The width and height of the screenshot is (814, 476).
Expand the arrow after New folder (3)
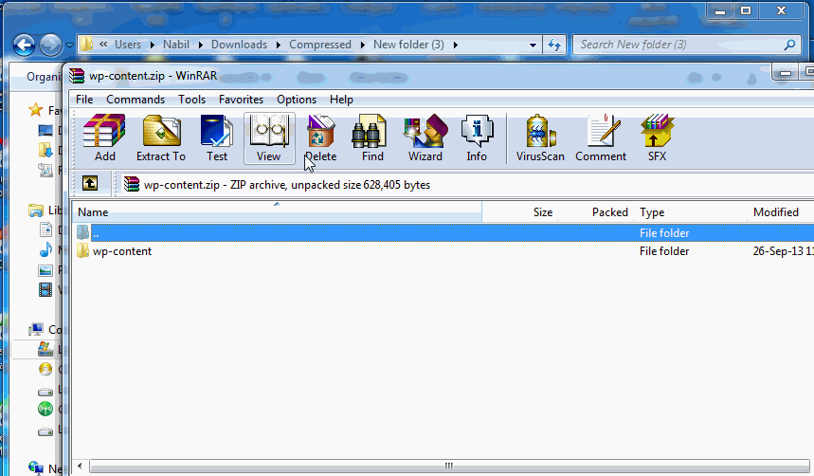coord(455,46)
